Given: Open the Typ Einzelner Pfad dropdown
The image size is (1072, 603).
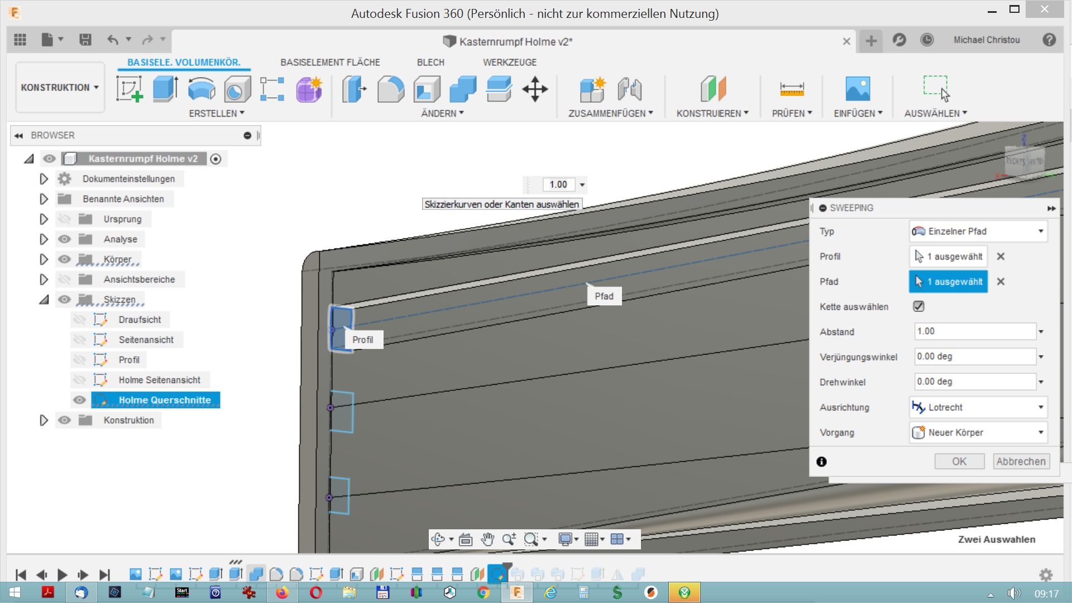Looking at the screenshot, I should pyautogui.click(x=978, y=231).
